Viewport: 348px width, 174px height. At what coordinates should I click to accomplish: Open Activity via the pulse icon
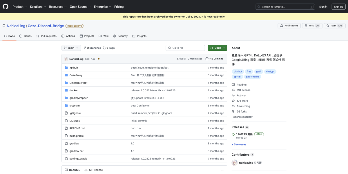pyautogui.click(x=233, y=95)
